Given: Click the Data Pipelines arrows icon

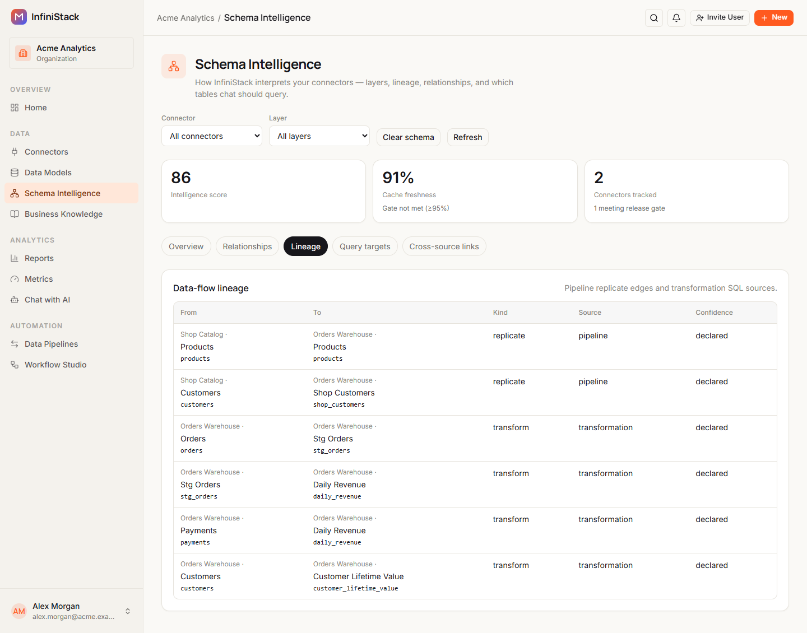Looking at the screenshot, I should [x=15, y=344].
